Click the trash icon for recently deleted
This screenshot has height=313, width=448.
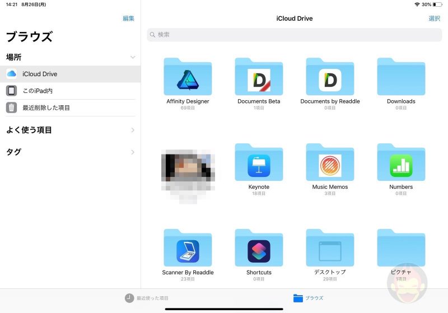tap(11, 108)
